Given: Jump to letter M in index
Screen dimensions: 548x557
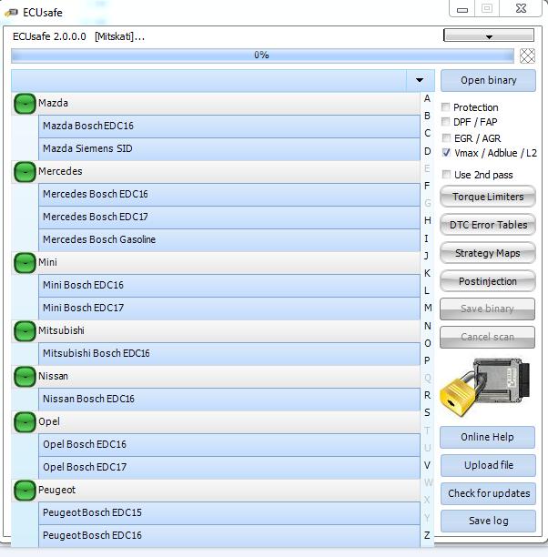Looking at the screenshot, I should (428, 308).
